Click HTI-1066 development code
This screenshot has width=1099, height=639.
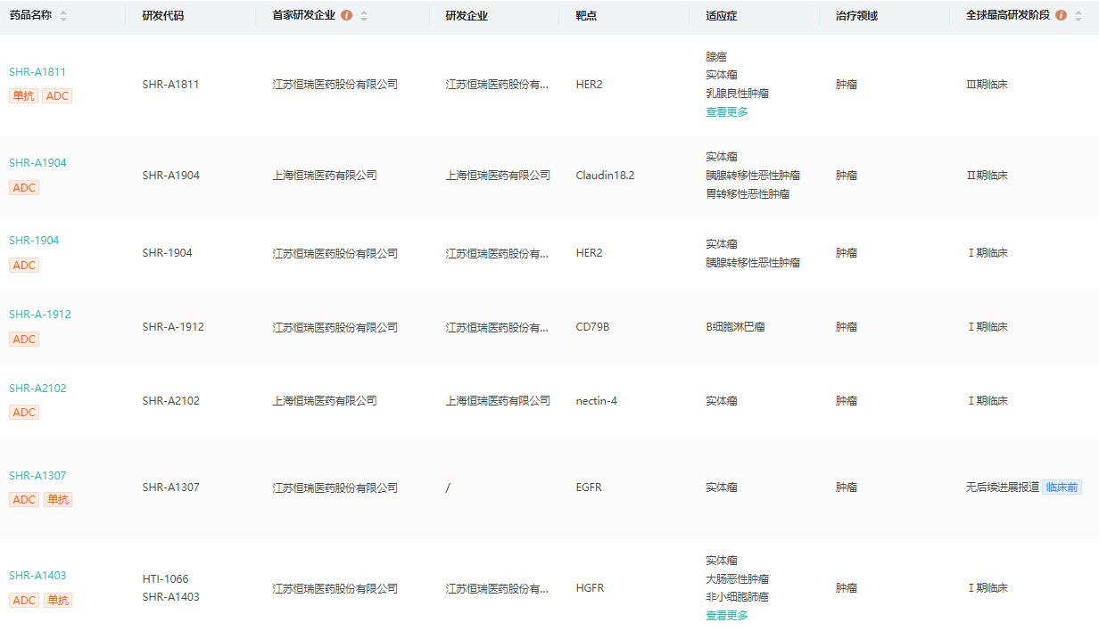166,579
